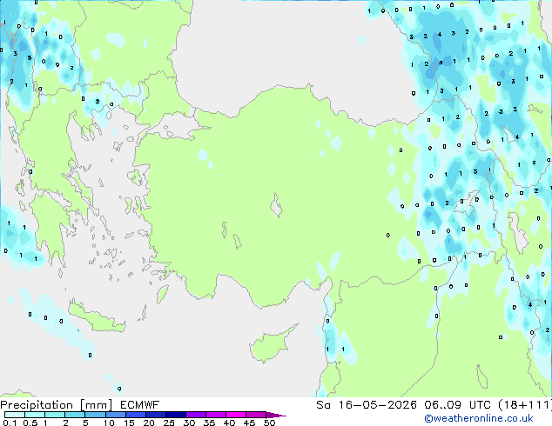Click the 0.5–1 mm legend color swatch
This screenshot has width=552, height=426.
[x=35, y=415]
